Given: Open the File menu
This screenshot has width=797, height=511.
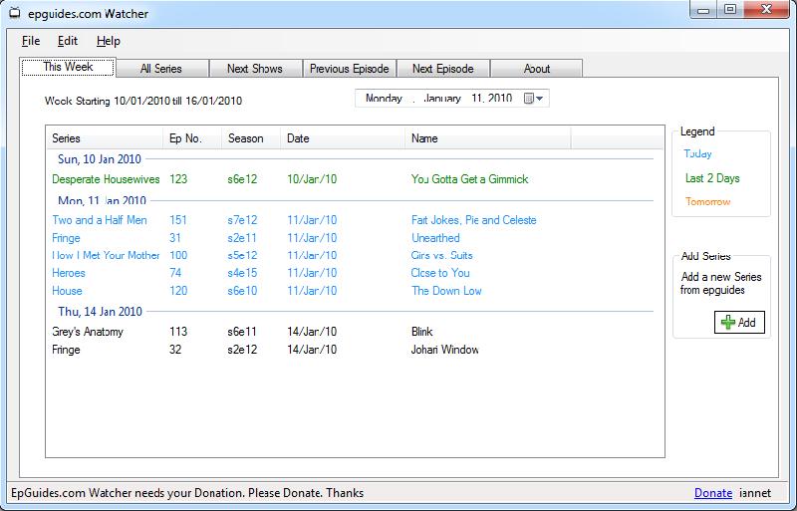Looking at the screenshot, I should point(31,41).
